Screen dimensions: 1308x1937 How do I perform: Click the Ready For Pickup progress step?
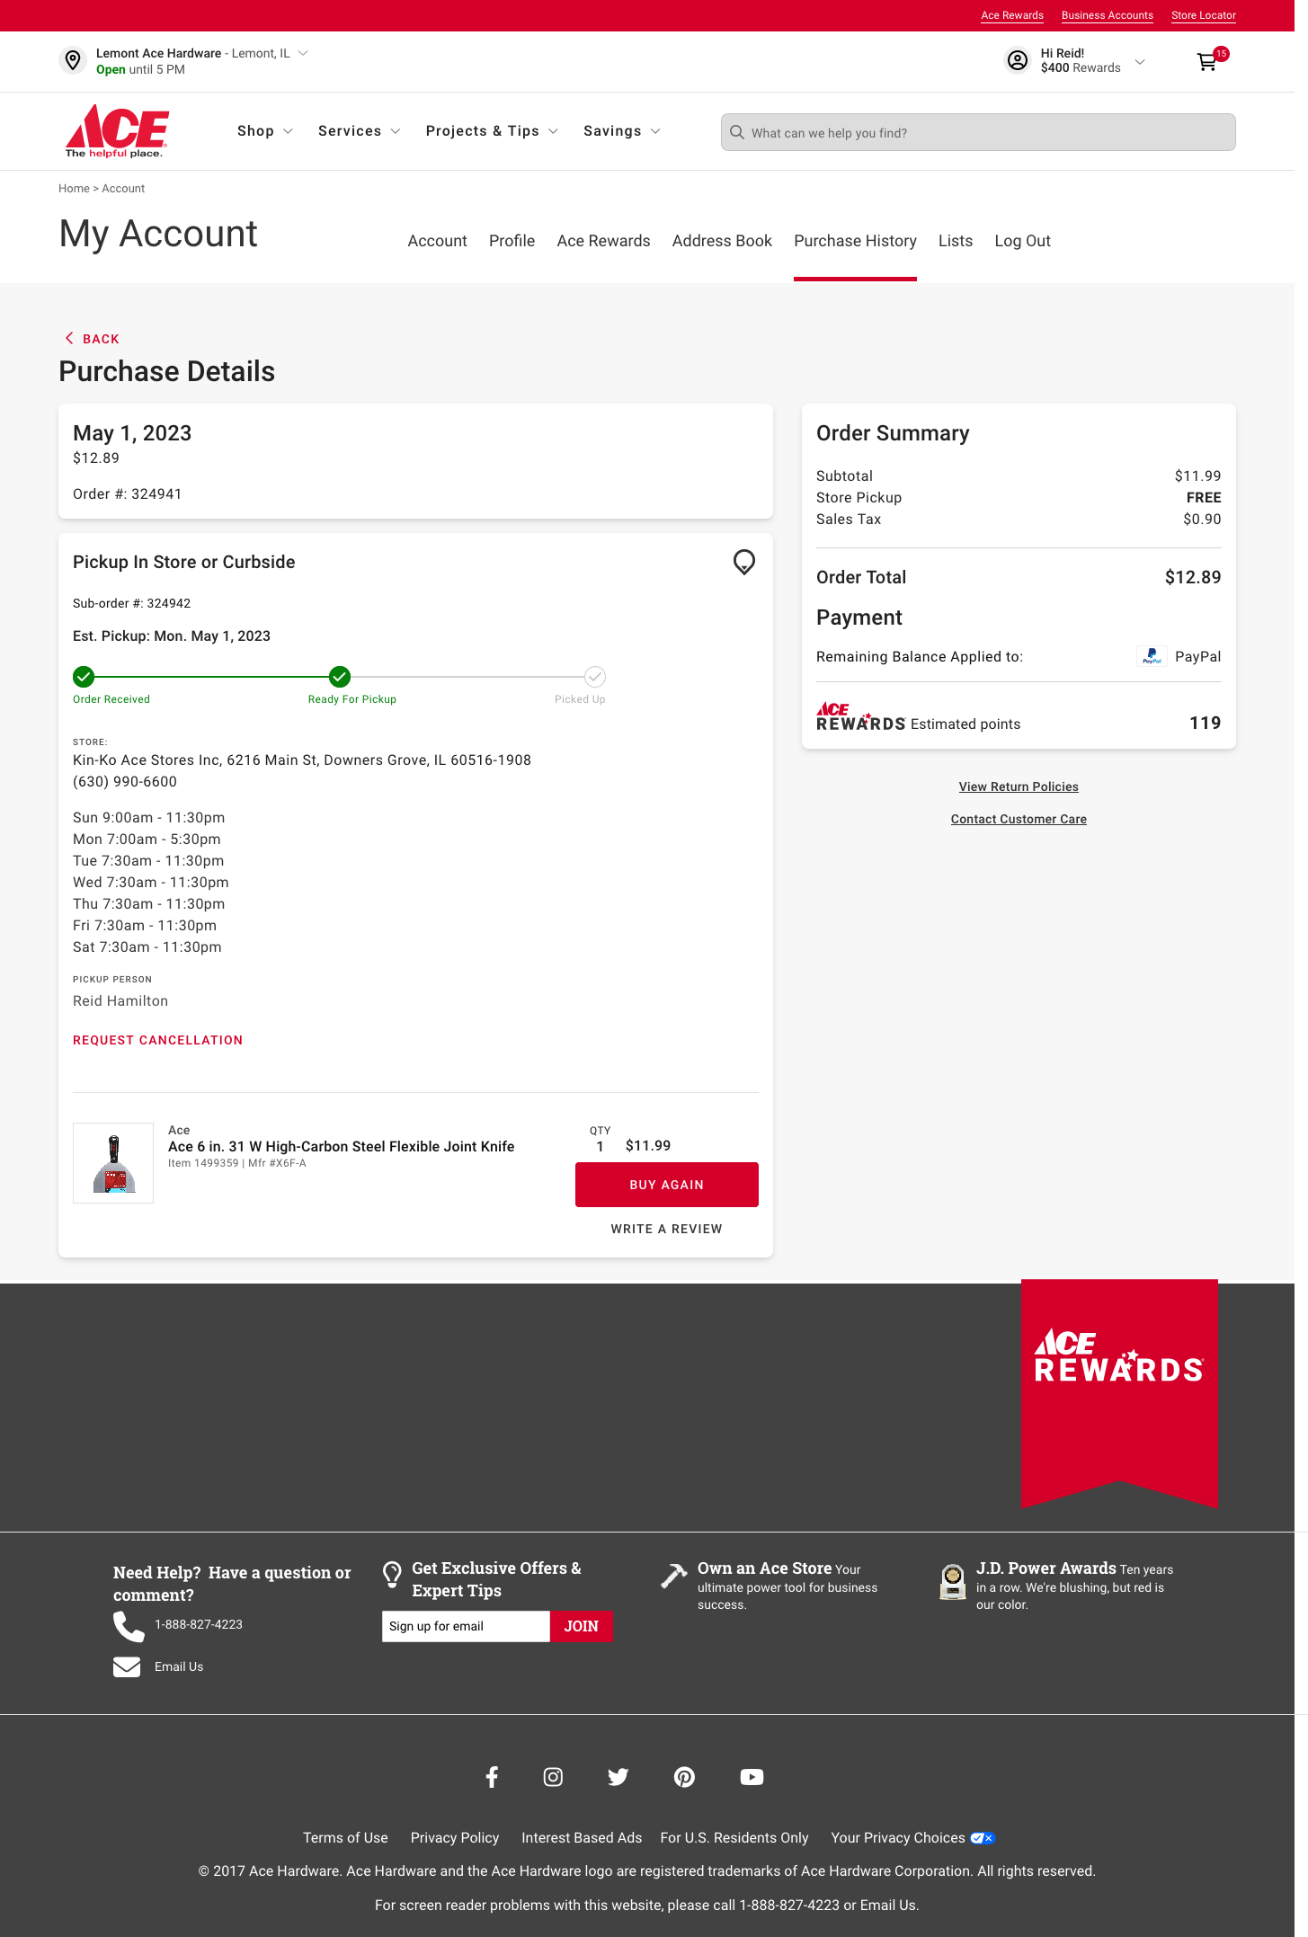pos(340,677)
